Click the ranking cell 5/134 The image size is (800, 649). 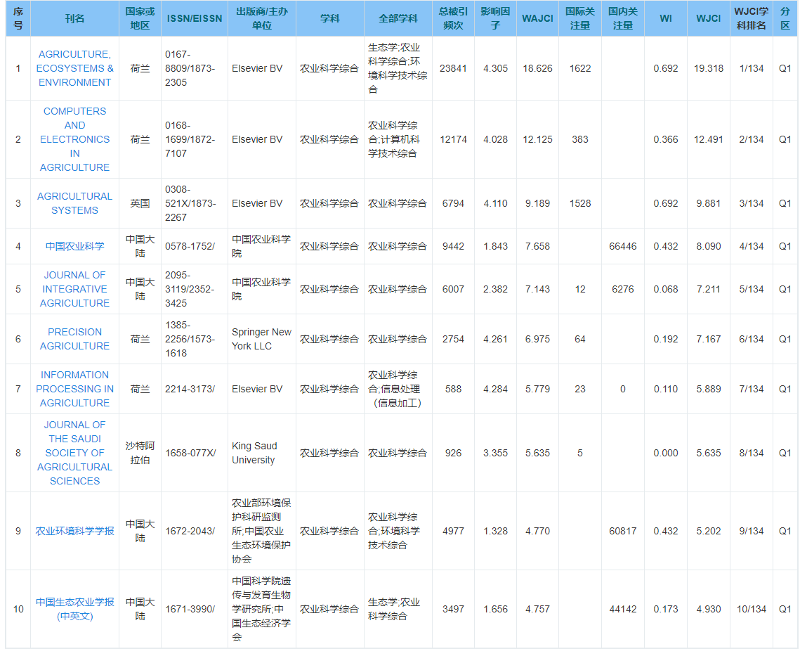click(752, 289)
